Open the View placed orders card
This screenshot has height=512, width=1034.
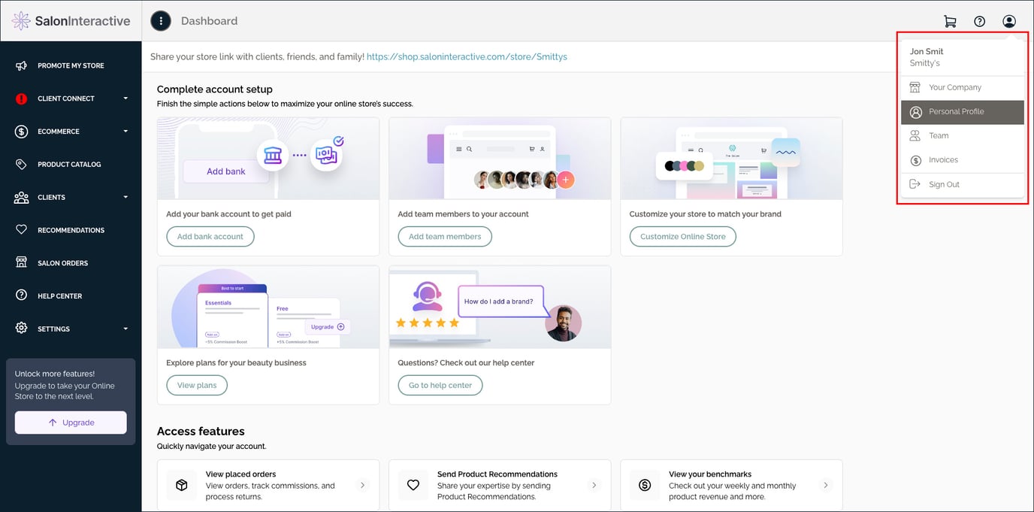(x=268, y=486)
